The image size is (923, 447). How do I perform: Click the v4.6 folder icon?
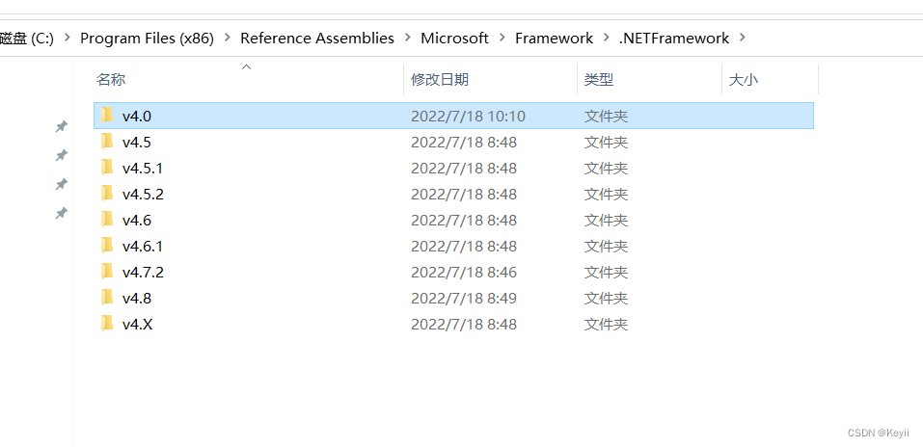coord(107,220)
